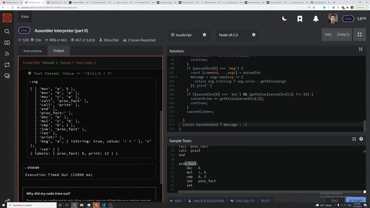The height and width of the screenshot is (208, 370).
Task: Click the fullscreen layout icon beside EMACS
Action: pyautogui.click(x=360, y=35)
